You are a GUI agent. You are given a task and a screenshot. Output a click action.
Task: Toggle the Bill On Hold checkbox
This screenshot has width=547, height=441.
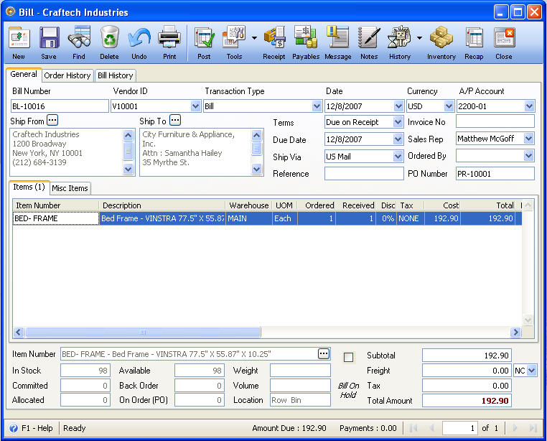pyautogui.click(x=348, y=357)
